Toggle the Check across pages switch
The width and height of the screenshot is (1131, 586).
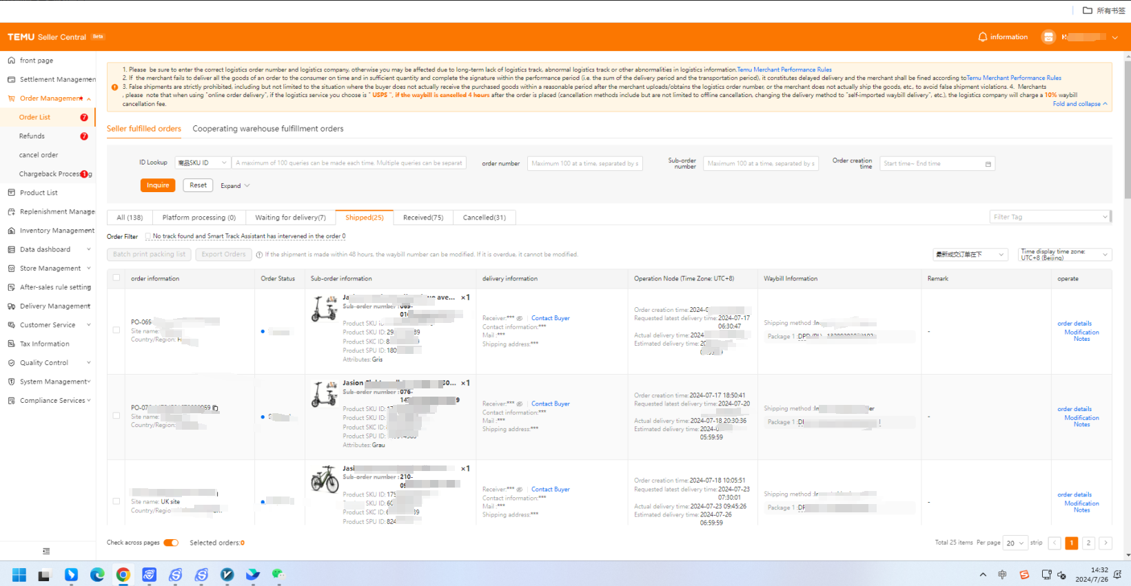click(171, 543)
